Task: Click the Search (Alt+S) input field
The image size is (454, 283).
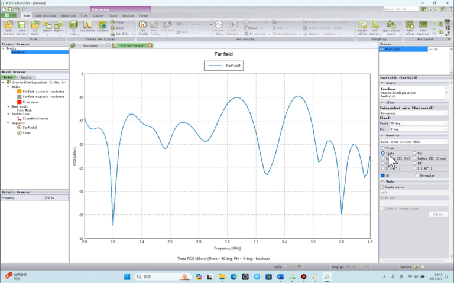Action: coord(401,9)
